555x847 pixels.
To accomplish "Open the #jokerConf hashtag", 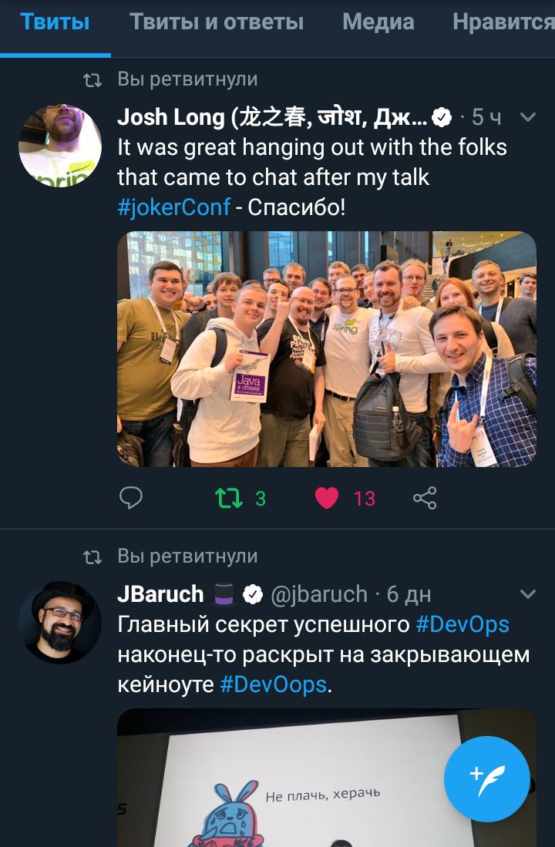I will point(174,207).
